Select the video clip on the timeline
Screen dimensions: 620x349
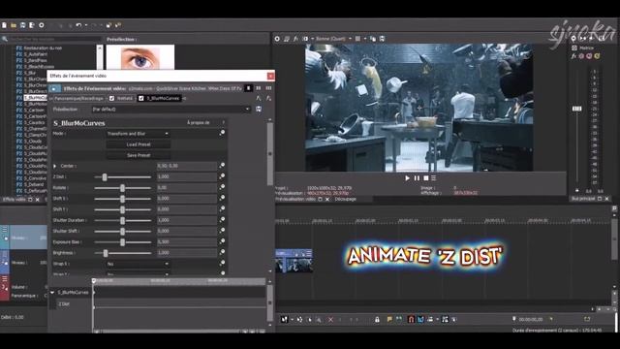tap(294, 261)
